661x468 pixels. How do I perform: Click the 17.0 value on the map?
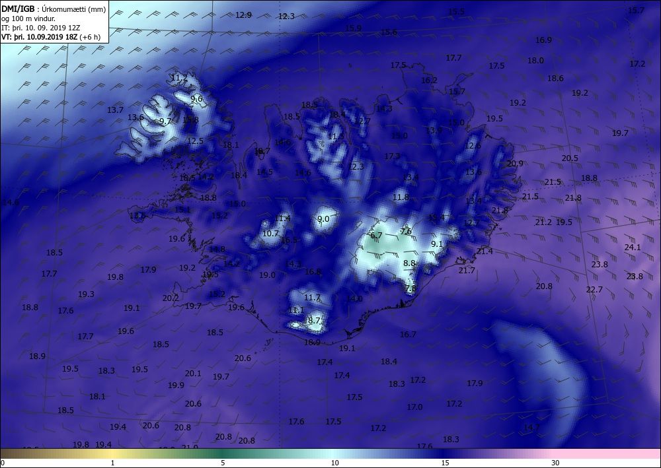(415, 407)
